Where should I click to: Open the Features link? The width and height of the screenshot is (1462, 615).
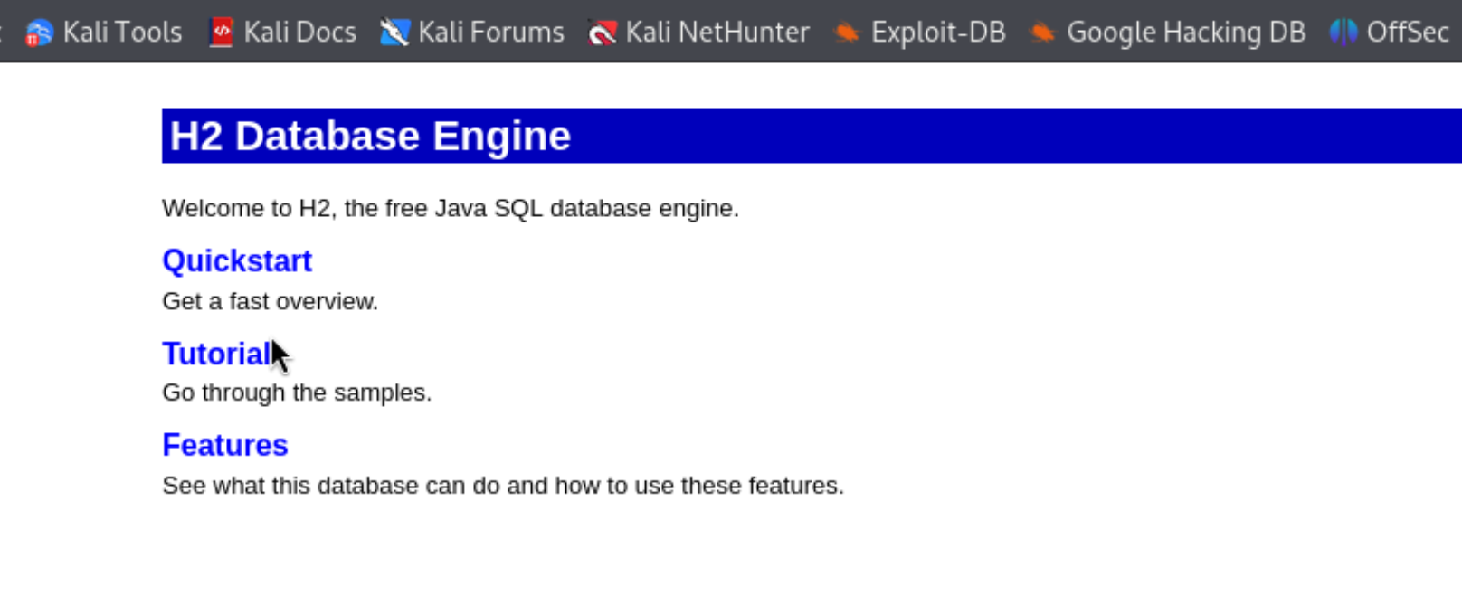coord(225,445)
